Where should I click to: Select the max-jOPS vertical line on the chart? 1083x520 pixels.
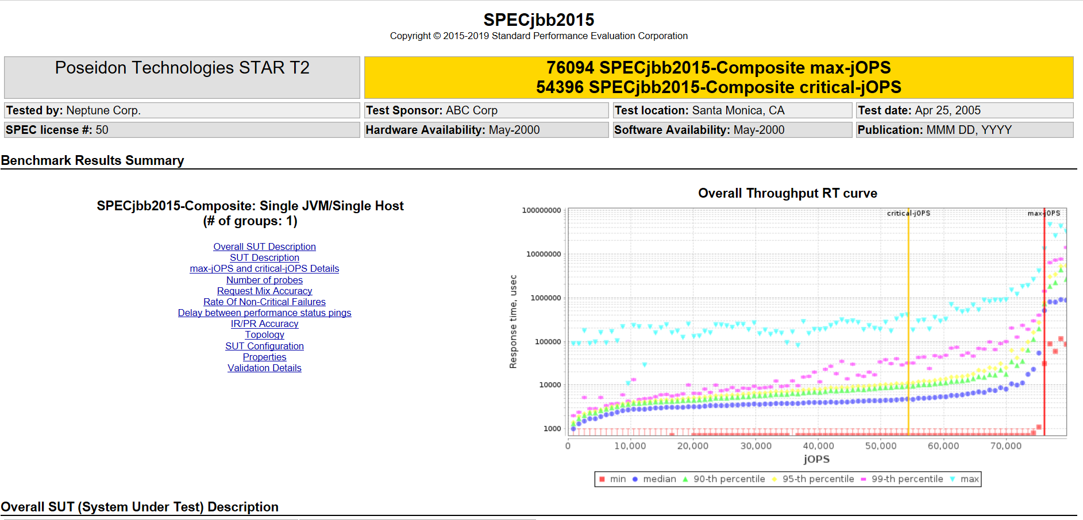click(1045, 322)
